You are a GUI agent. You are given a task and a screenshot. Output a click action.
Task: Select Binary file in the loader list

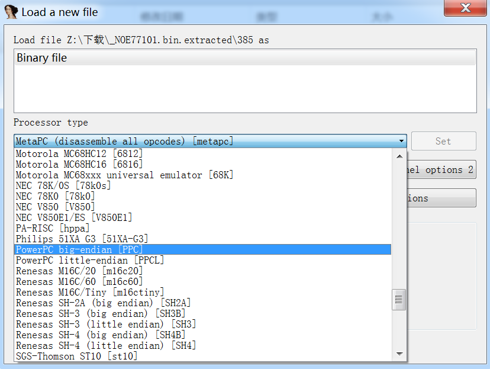tap(41, 58)
